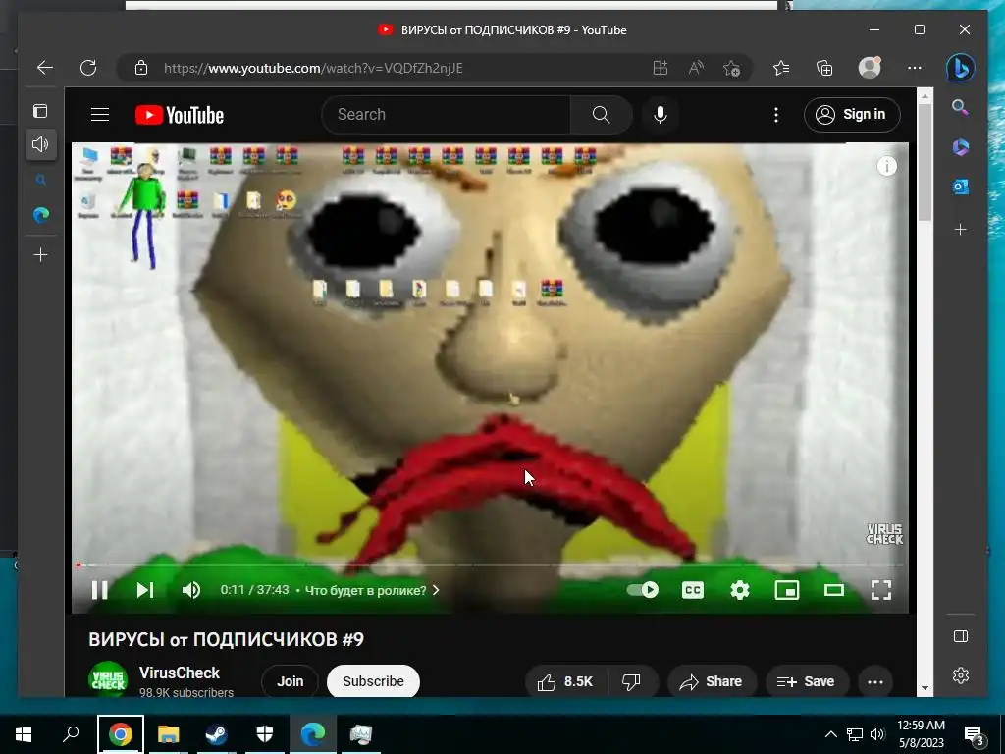The image size is (1005, 754).
Task: Select the Edge tab in vertical tabs
Action: click(41, 215)
